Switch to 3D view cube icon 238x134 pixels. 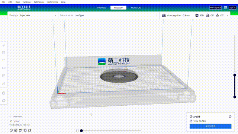(11, 130)
